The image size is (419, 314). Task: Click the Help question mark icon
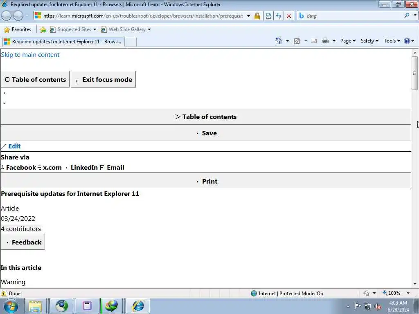[x=407, y=41]
